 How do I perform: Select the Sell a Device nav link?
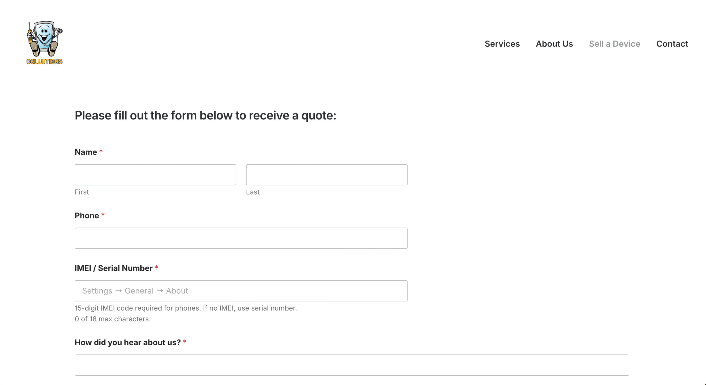pyautogui.click(x=614, y=44)
